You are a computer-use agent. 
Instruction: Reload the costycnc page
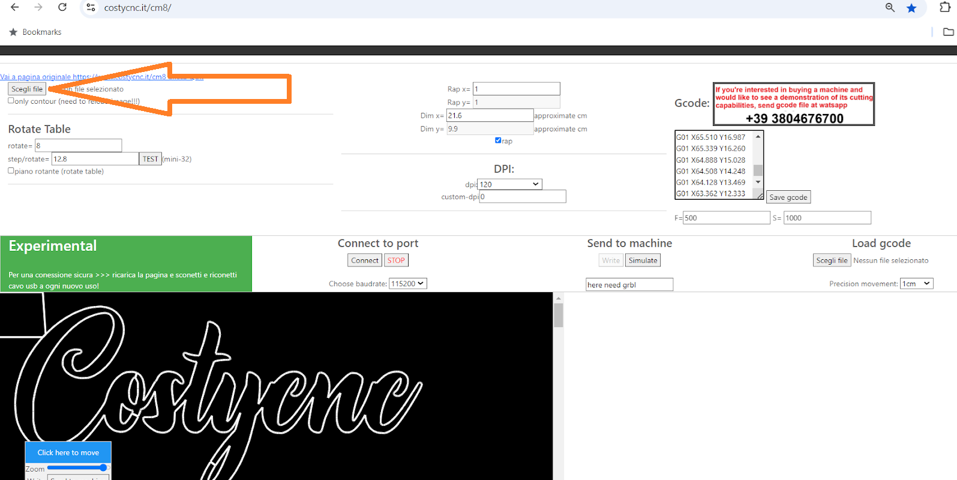pyautogui.click(x=62, y=7)
